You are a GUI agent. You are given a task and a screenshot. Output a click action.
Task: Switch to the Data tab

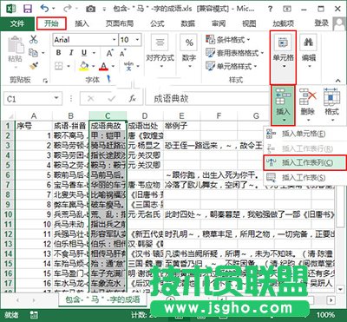188,23
